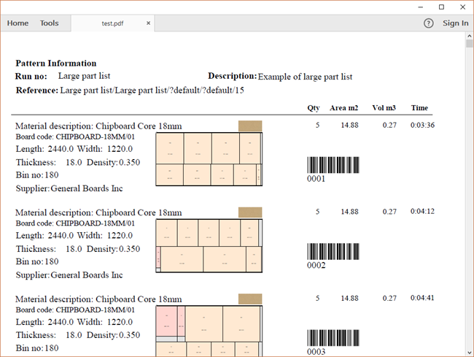Click the scrollbar down arrow
This screenshot has width=474, height=357.
(x=469, y=352)
